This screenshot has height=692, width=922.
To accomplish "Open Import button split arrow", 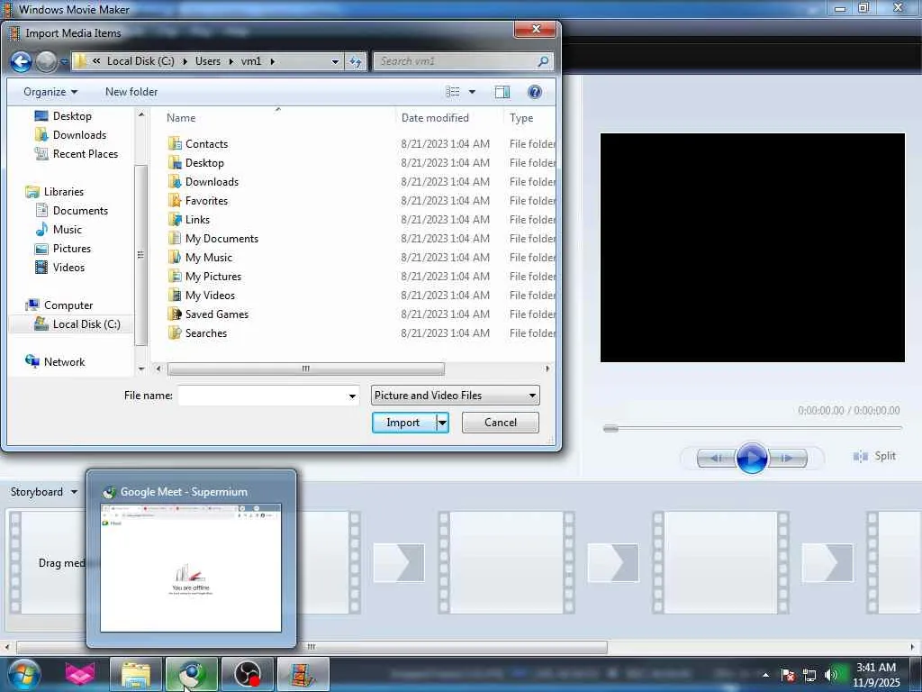I will 443,423.
